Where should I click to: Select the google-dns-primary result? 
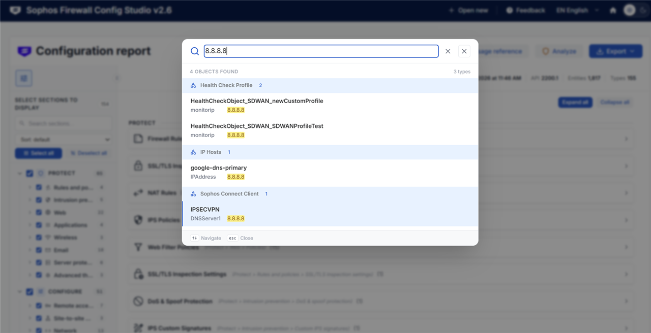point(330,172)
